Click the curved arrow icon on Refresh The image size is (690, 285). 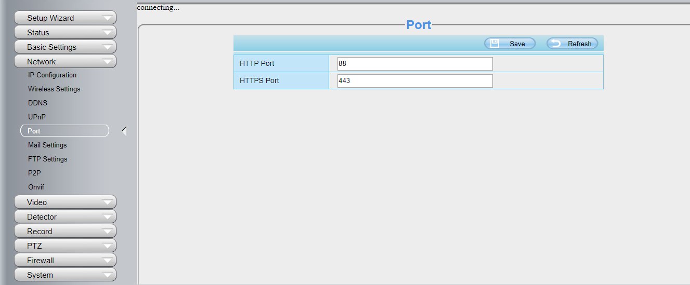556,44
